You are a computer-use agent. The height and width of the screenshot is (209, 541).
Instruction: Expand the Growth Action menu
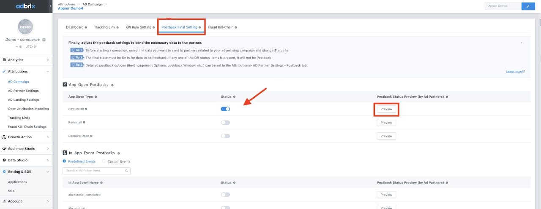tap(26, 137)
